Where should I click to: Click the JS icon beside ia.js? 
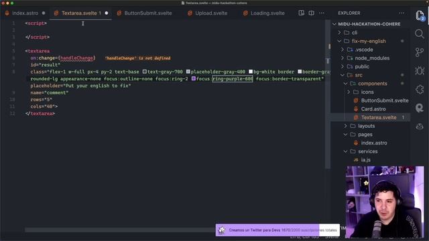click(356, 160)
